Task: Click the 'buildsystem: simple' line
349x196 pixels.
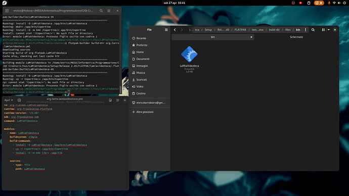Action: click(x=23, y=137)
